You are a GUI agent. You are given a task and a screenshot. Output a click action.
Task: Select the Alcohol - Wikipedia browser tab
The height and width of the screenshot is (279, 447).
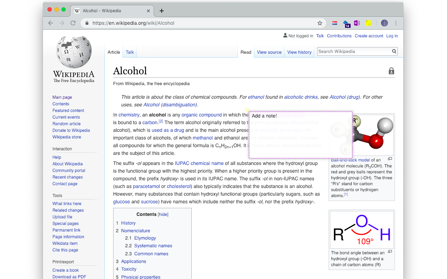coord(112,11)
